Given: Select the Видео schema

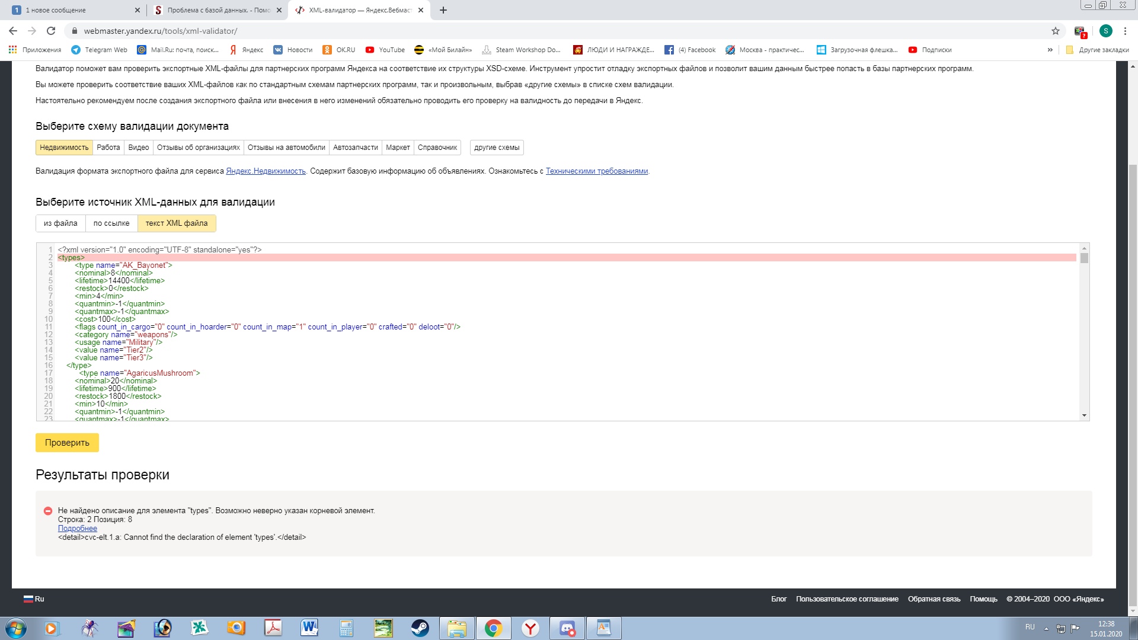Looking at the screenshot, I should 139,148.
